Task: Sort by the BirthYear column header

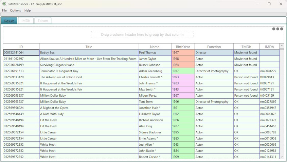Action: [x=183, y=47]
